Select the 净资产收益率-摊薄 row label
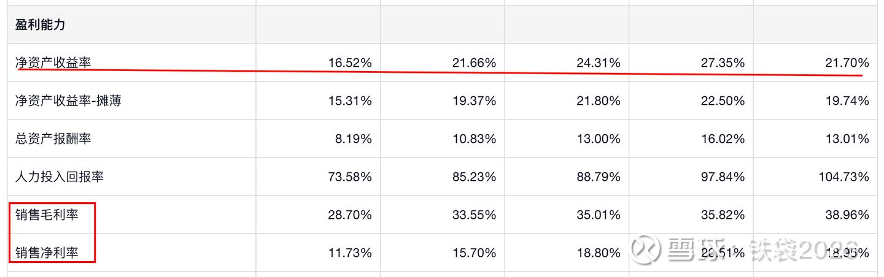Screen dimensions: 884x277 (x=68, y=101)
